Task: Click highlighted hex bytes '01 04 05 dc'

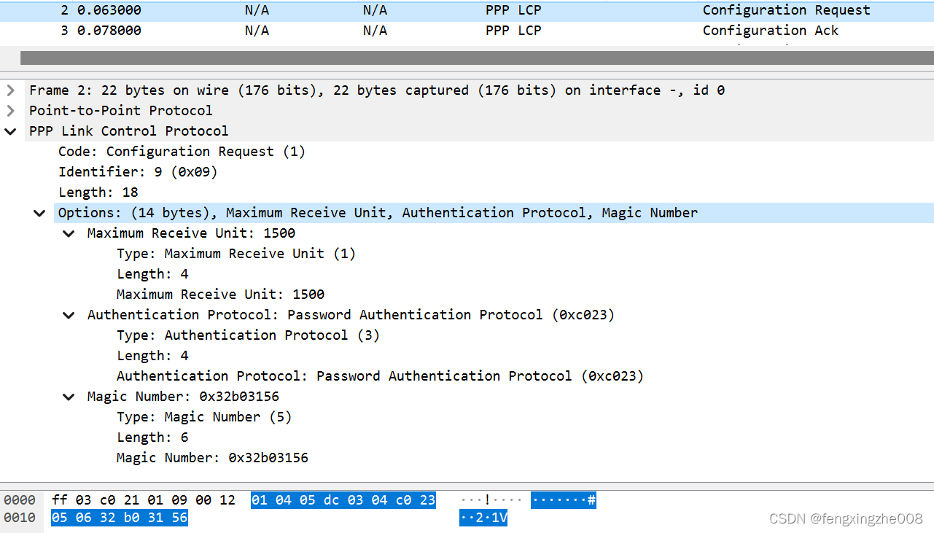Action: coord(295,500)
